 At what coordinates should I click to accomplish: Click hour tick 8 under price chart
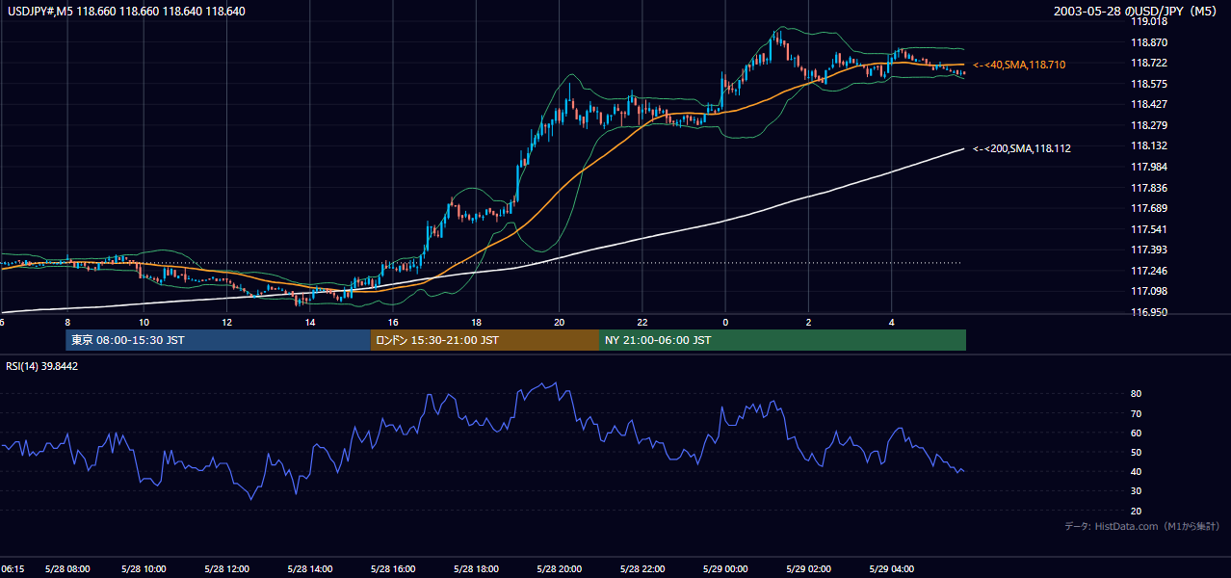click(x=66, y=323)
